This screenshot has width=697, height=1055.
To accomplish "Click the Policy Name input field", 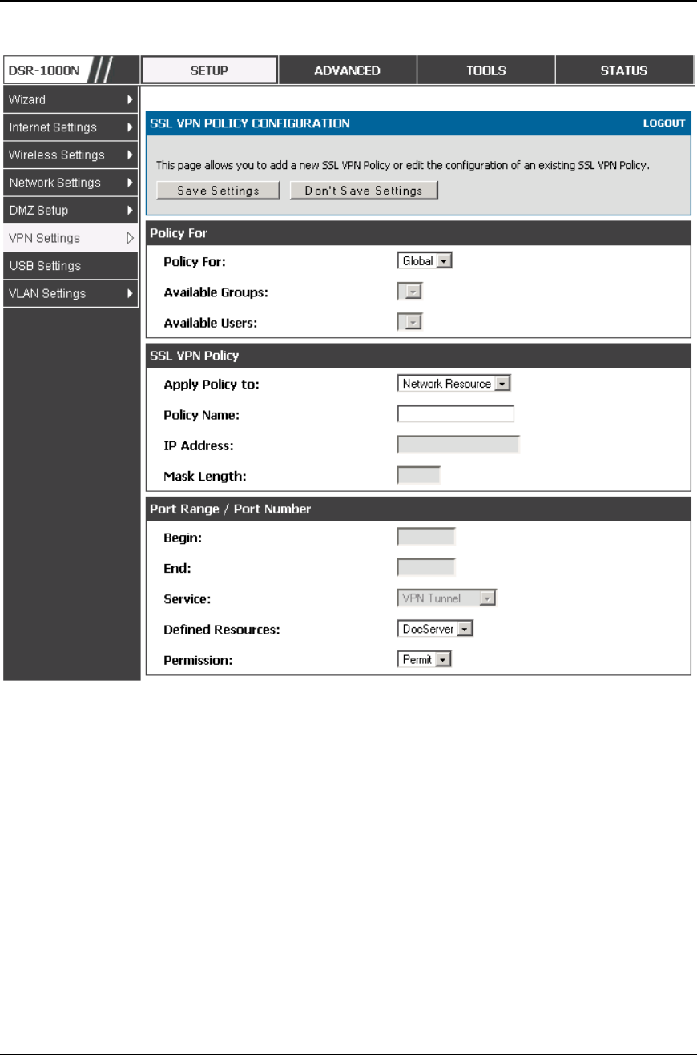I will pos(455,414).
